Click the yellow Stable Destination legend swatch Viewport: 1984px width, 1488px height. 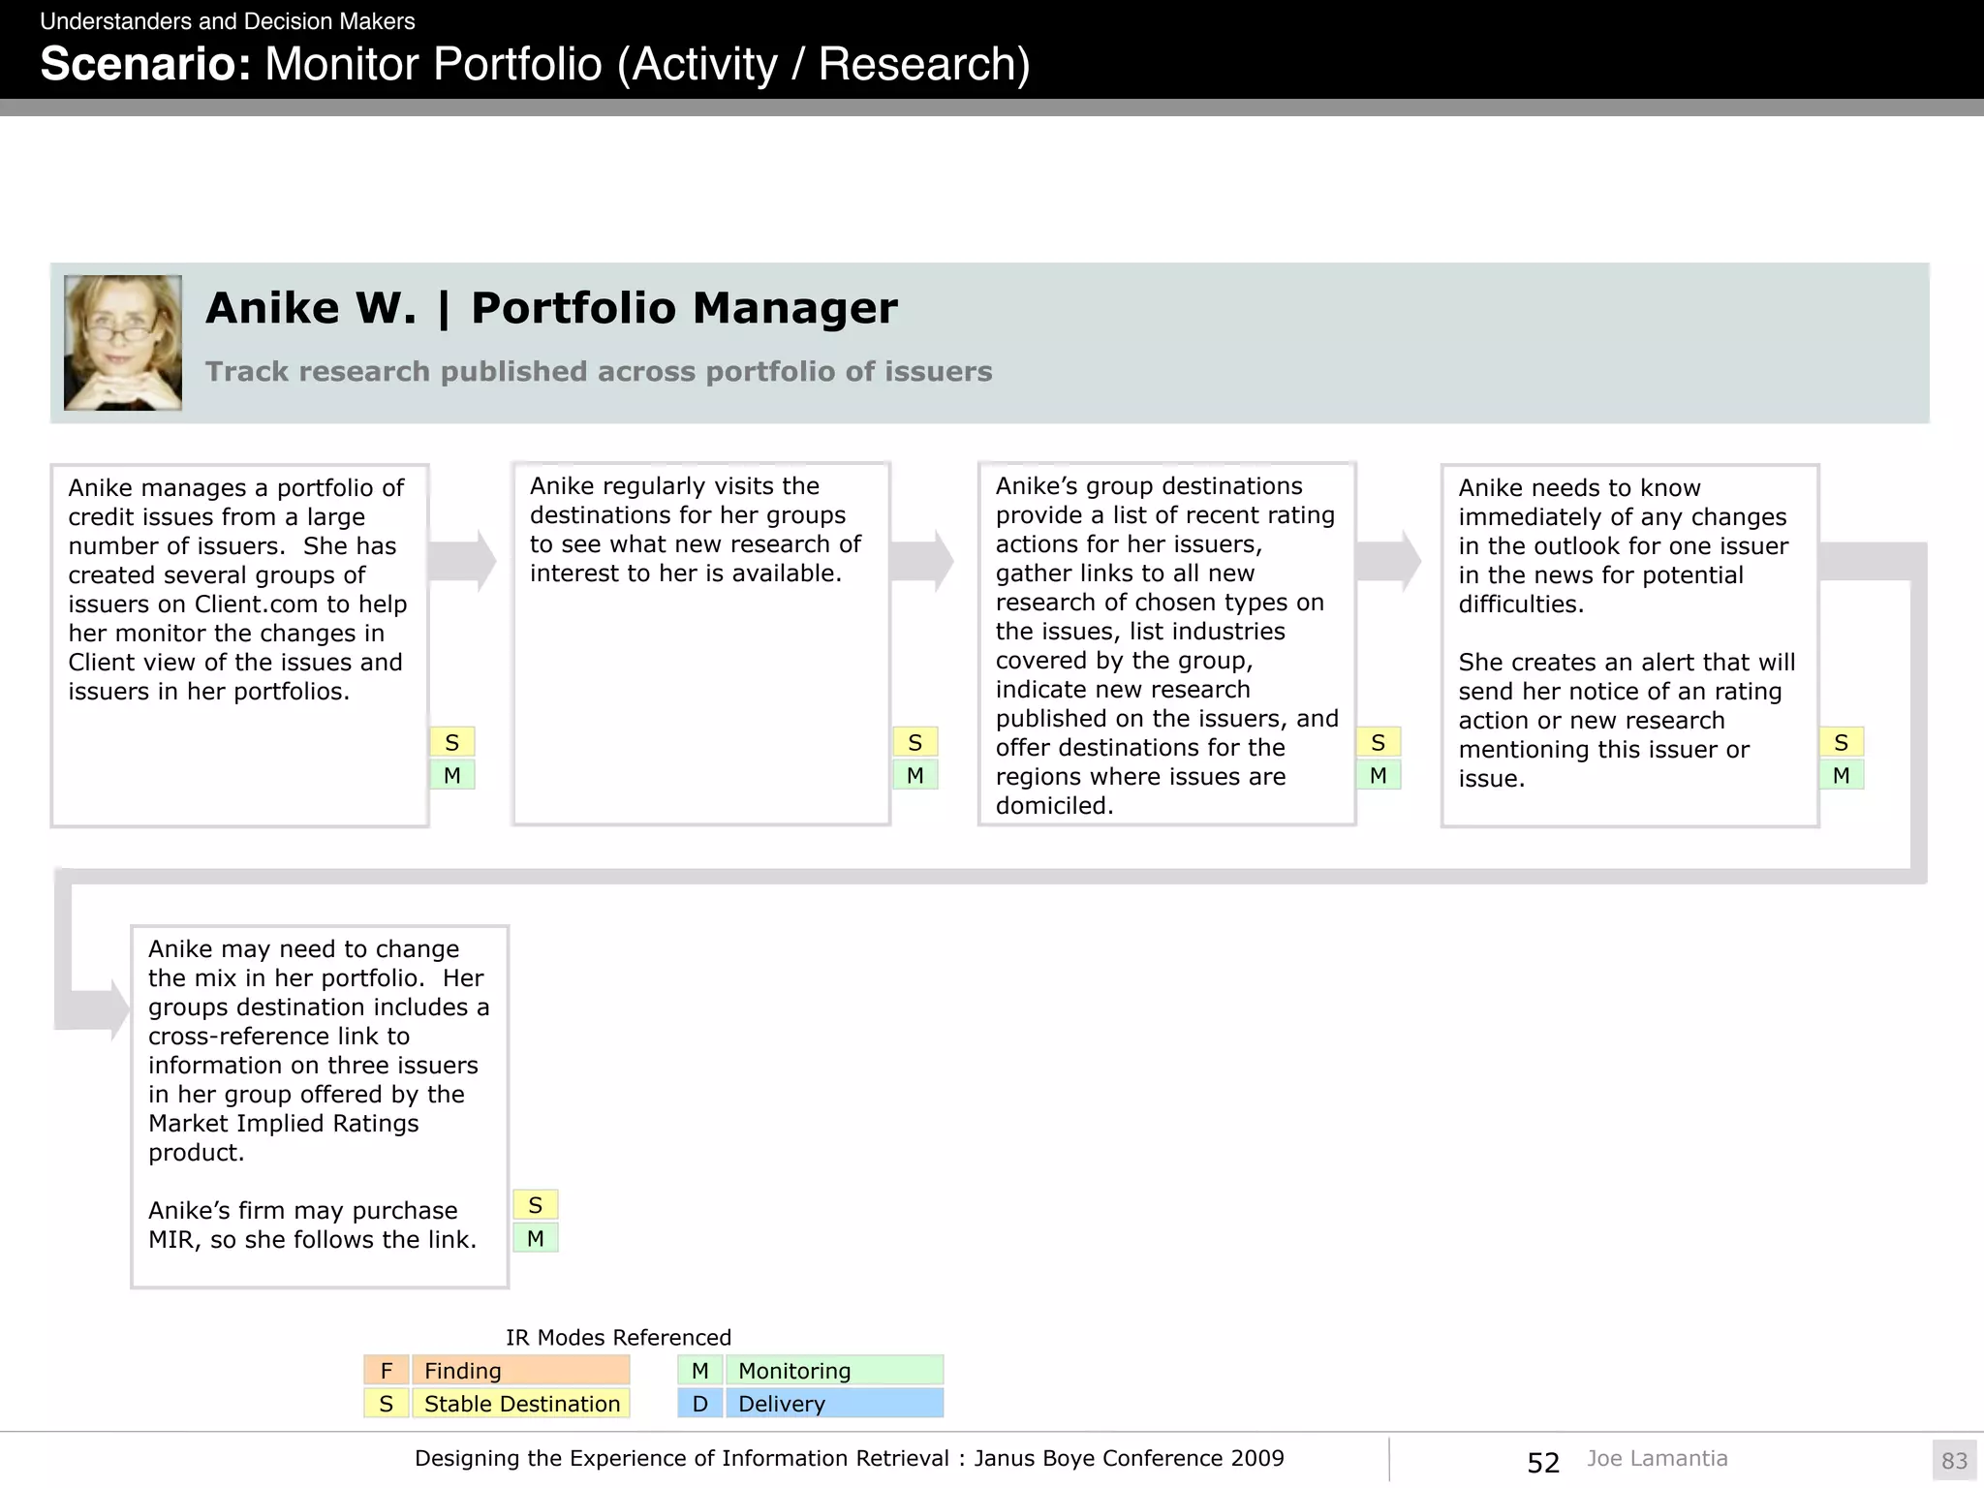521,1403
